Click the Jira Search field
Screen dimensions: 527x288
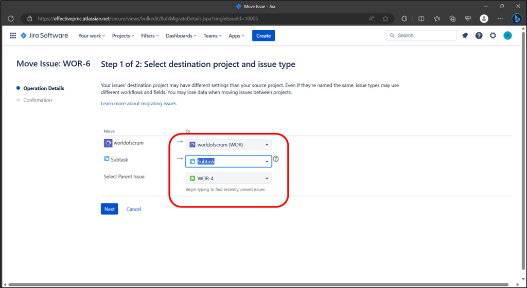pos(421,35)
